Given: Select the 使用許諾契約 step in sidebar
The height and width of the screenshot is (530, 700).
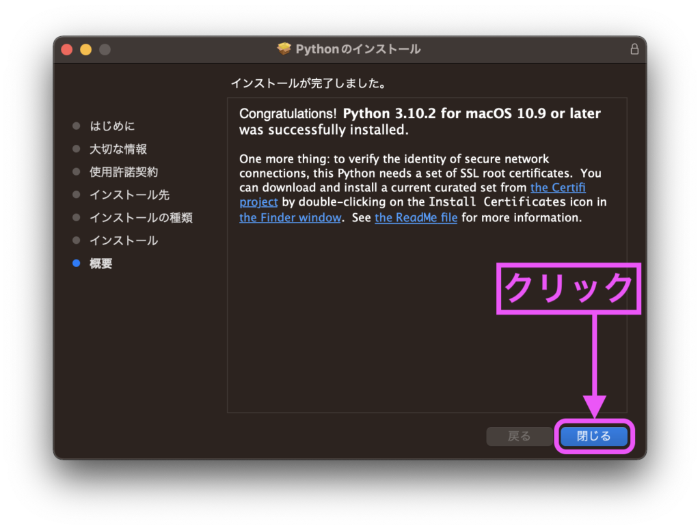Looking at the screenshot, I should (124, 171).
